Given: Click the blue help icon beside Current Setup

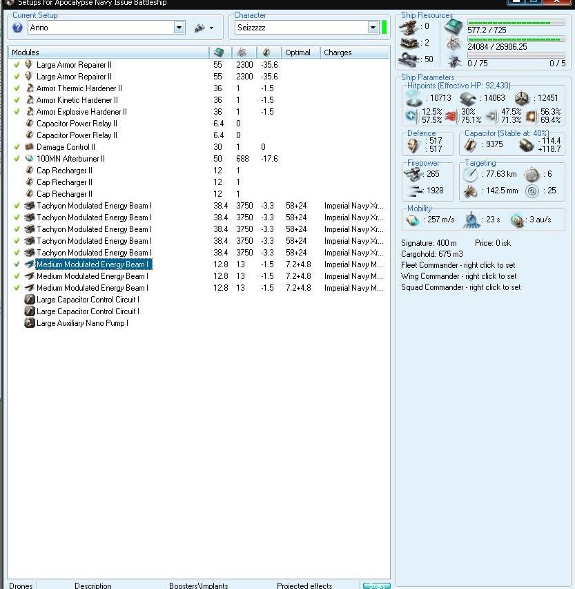Looking at the screenshot, I should (x=18, y=28).
